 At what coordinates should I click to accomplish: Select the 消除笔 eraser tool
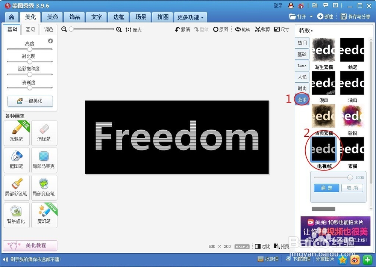pos(44,133)
